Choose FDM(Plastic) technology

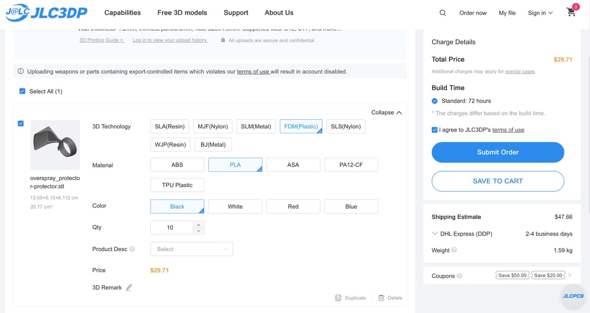301,127
